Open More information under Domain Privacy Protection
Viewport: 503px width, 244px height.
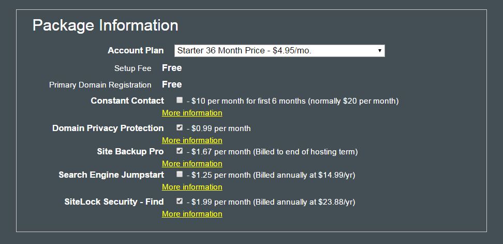(x=192, y=140)
